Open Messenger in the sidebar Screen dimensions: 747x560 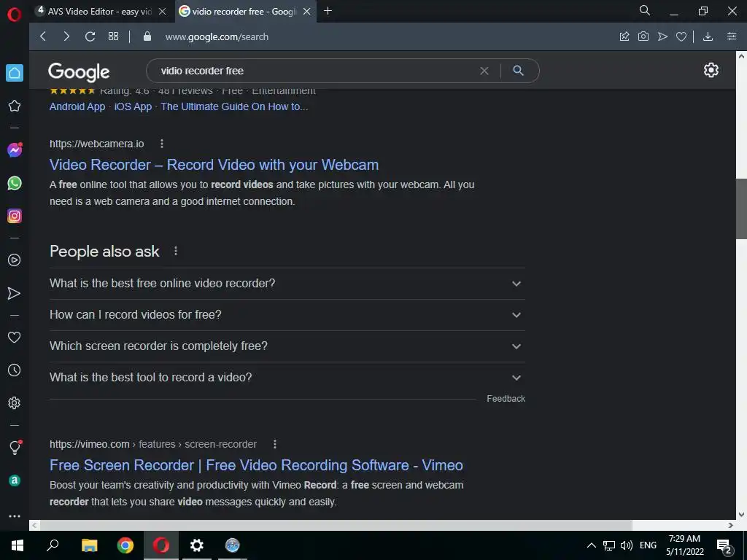click(15, 150)
